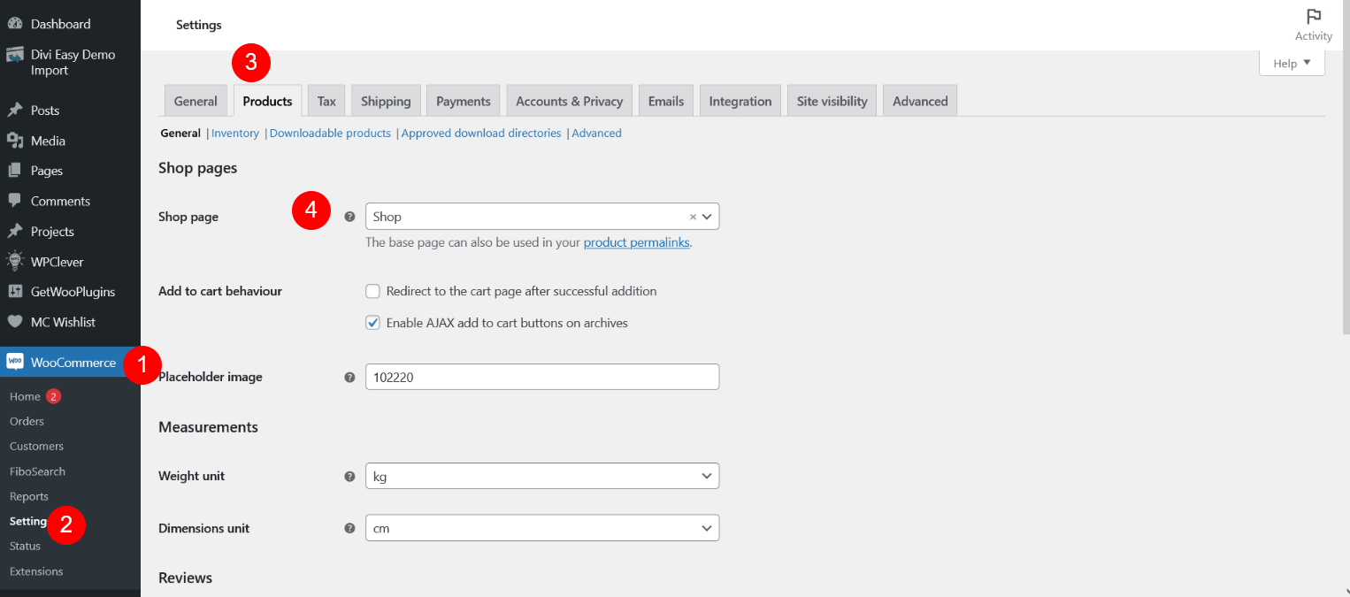
Task: Switch to the General settings tab
Action: click(x=196, y=101)
